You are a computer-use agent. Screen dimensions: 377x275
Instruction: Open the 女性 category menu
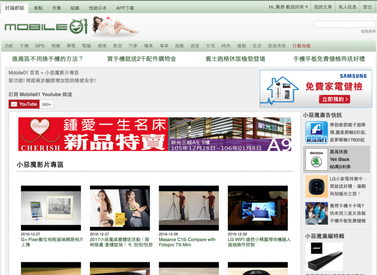point(210,46)
